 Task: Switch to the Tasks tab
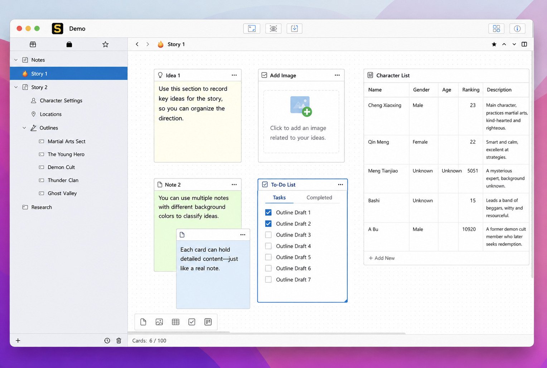tap(279, 197)
